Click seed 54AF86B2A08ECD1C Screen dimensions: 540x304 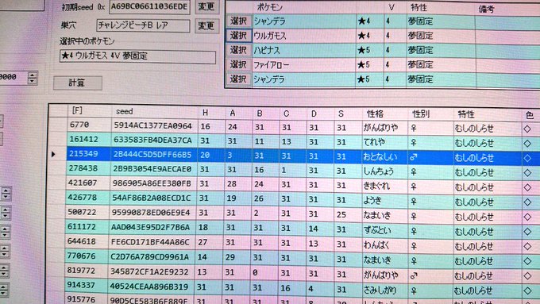coord(151,198)
